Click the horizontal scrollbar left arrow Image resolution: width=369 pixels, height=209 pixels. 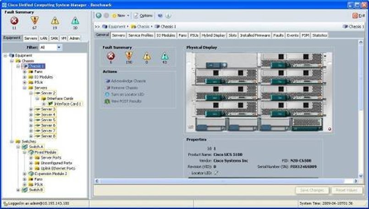click(97, 181)
